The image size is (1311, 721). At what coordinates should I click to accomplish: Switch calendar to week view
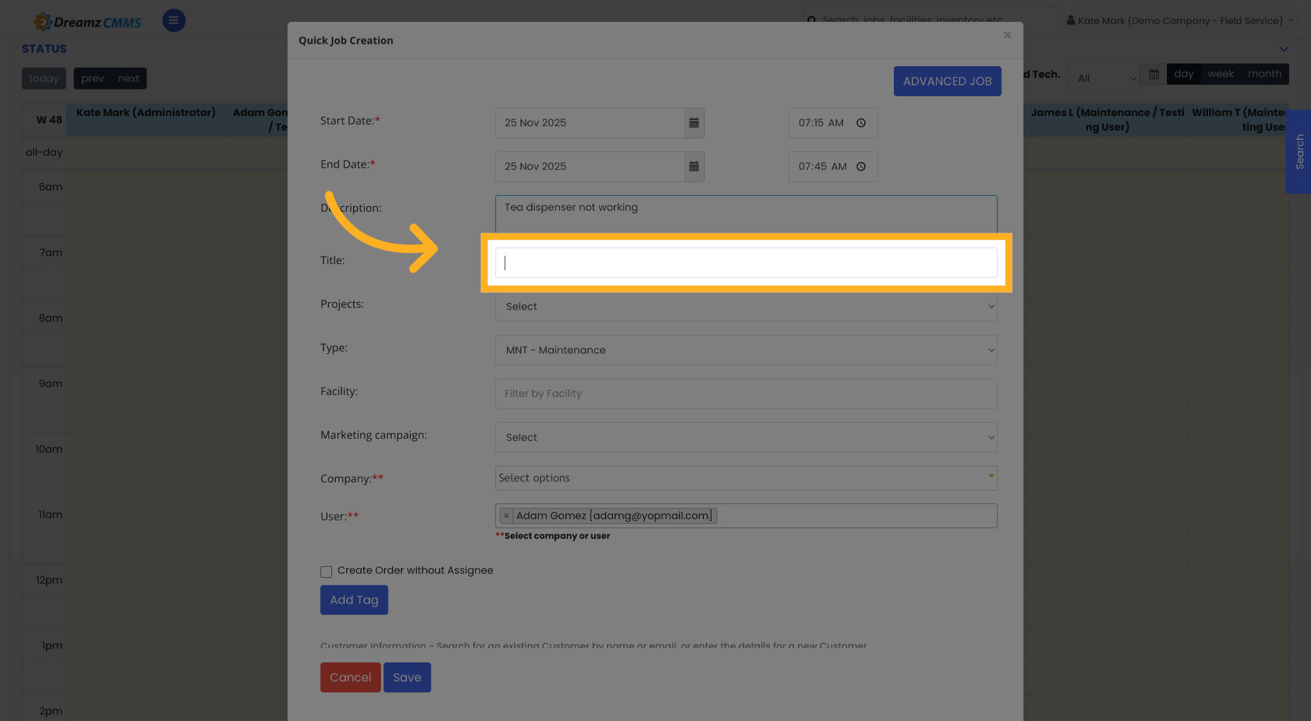(x=1220, y=74)
